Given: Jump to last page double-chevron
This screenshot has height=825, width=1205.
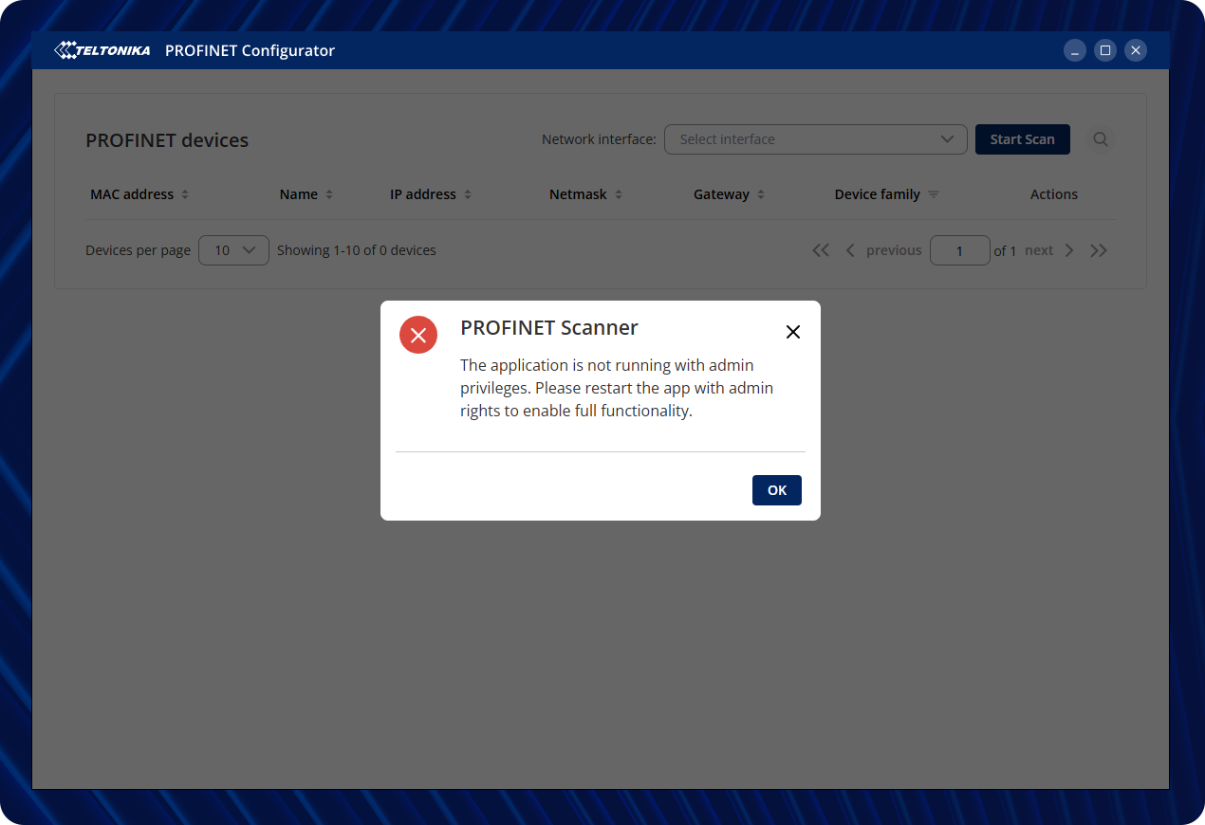Looking at the screenshot, I should tap(1099, 250).
